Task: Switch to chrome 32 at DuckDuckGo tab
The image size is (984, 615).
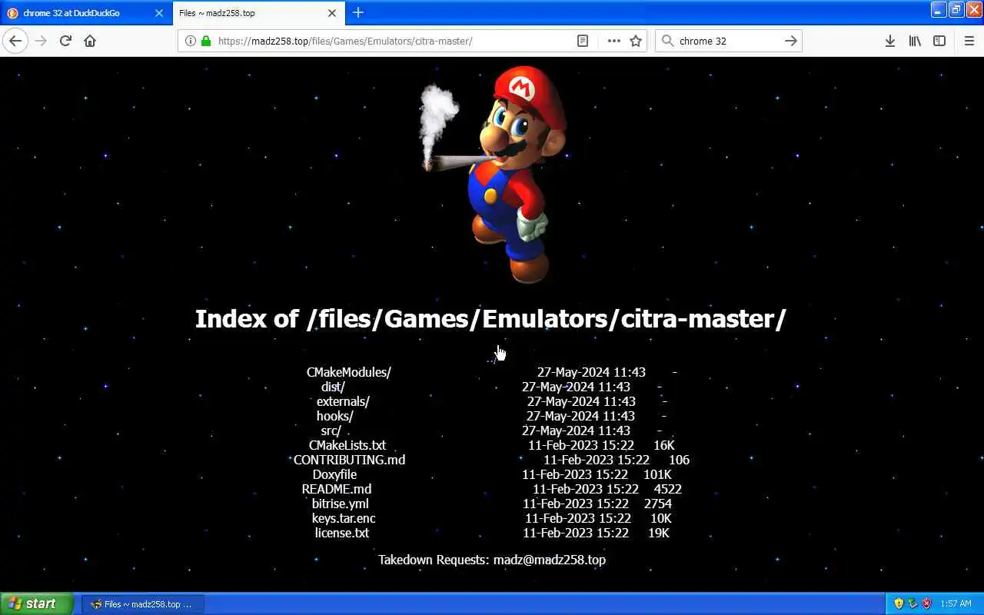Action: tap(86, 13)
